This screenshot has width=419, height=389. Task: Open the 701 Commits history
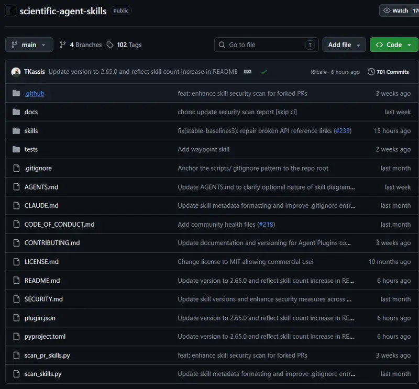388,72
